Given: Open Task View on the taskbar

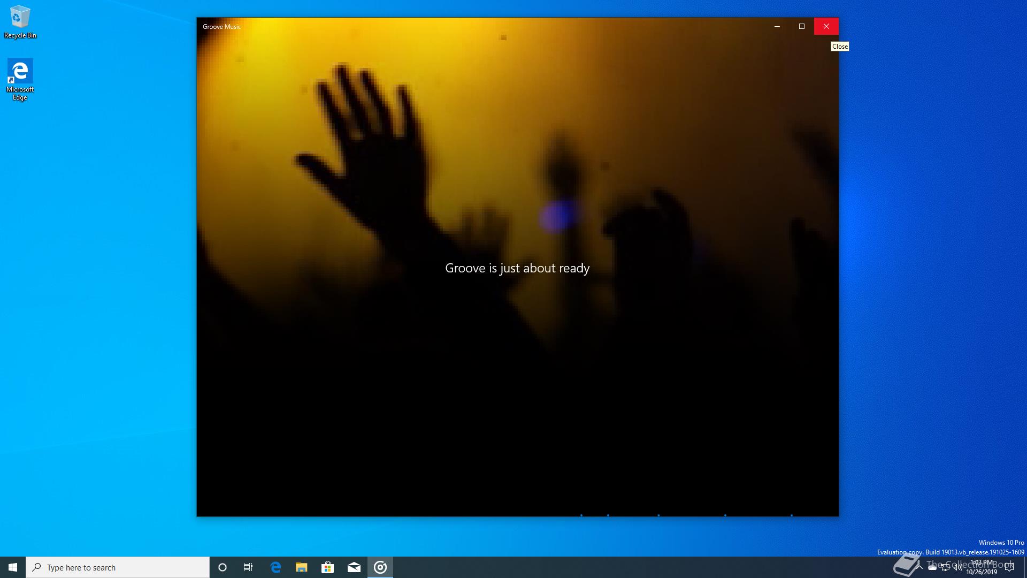Looking at the screenshot, I should 248,567.
